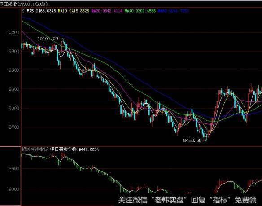This screenshot has height=206, width=262.
Task: Click the dark blue MA60 label
Action: click(x=173, y=11)
